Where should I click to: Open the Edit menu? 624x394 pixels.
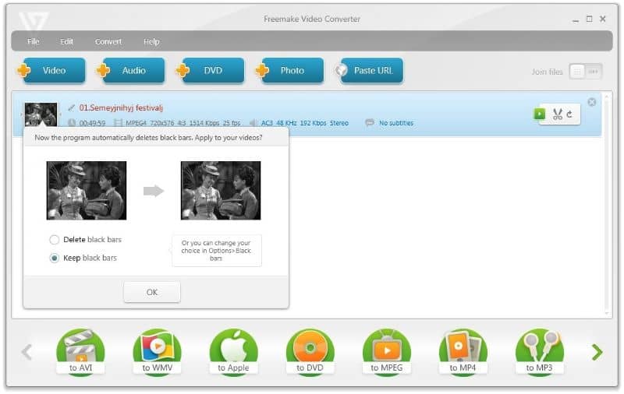(x=66, y=41)
